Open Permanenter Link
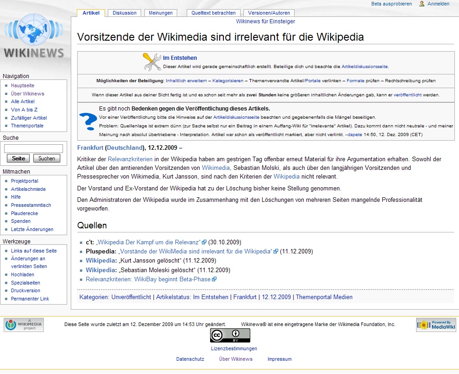The height and width of the screenshot is (374, 459). (30, 299)
